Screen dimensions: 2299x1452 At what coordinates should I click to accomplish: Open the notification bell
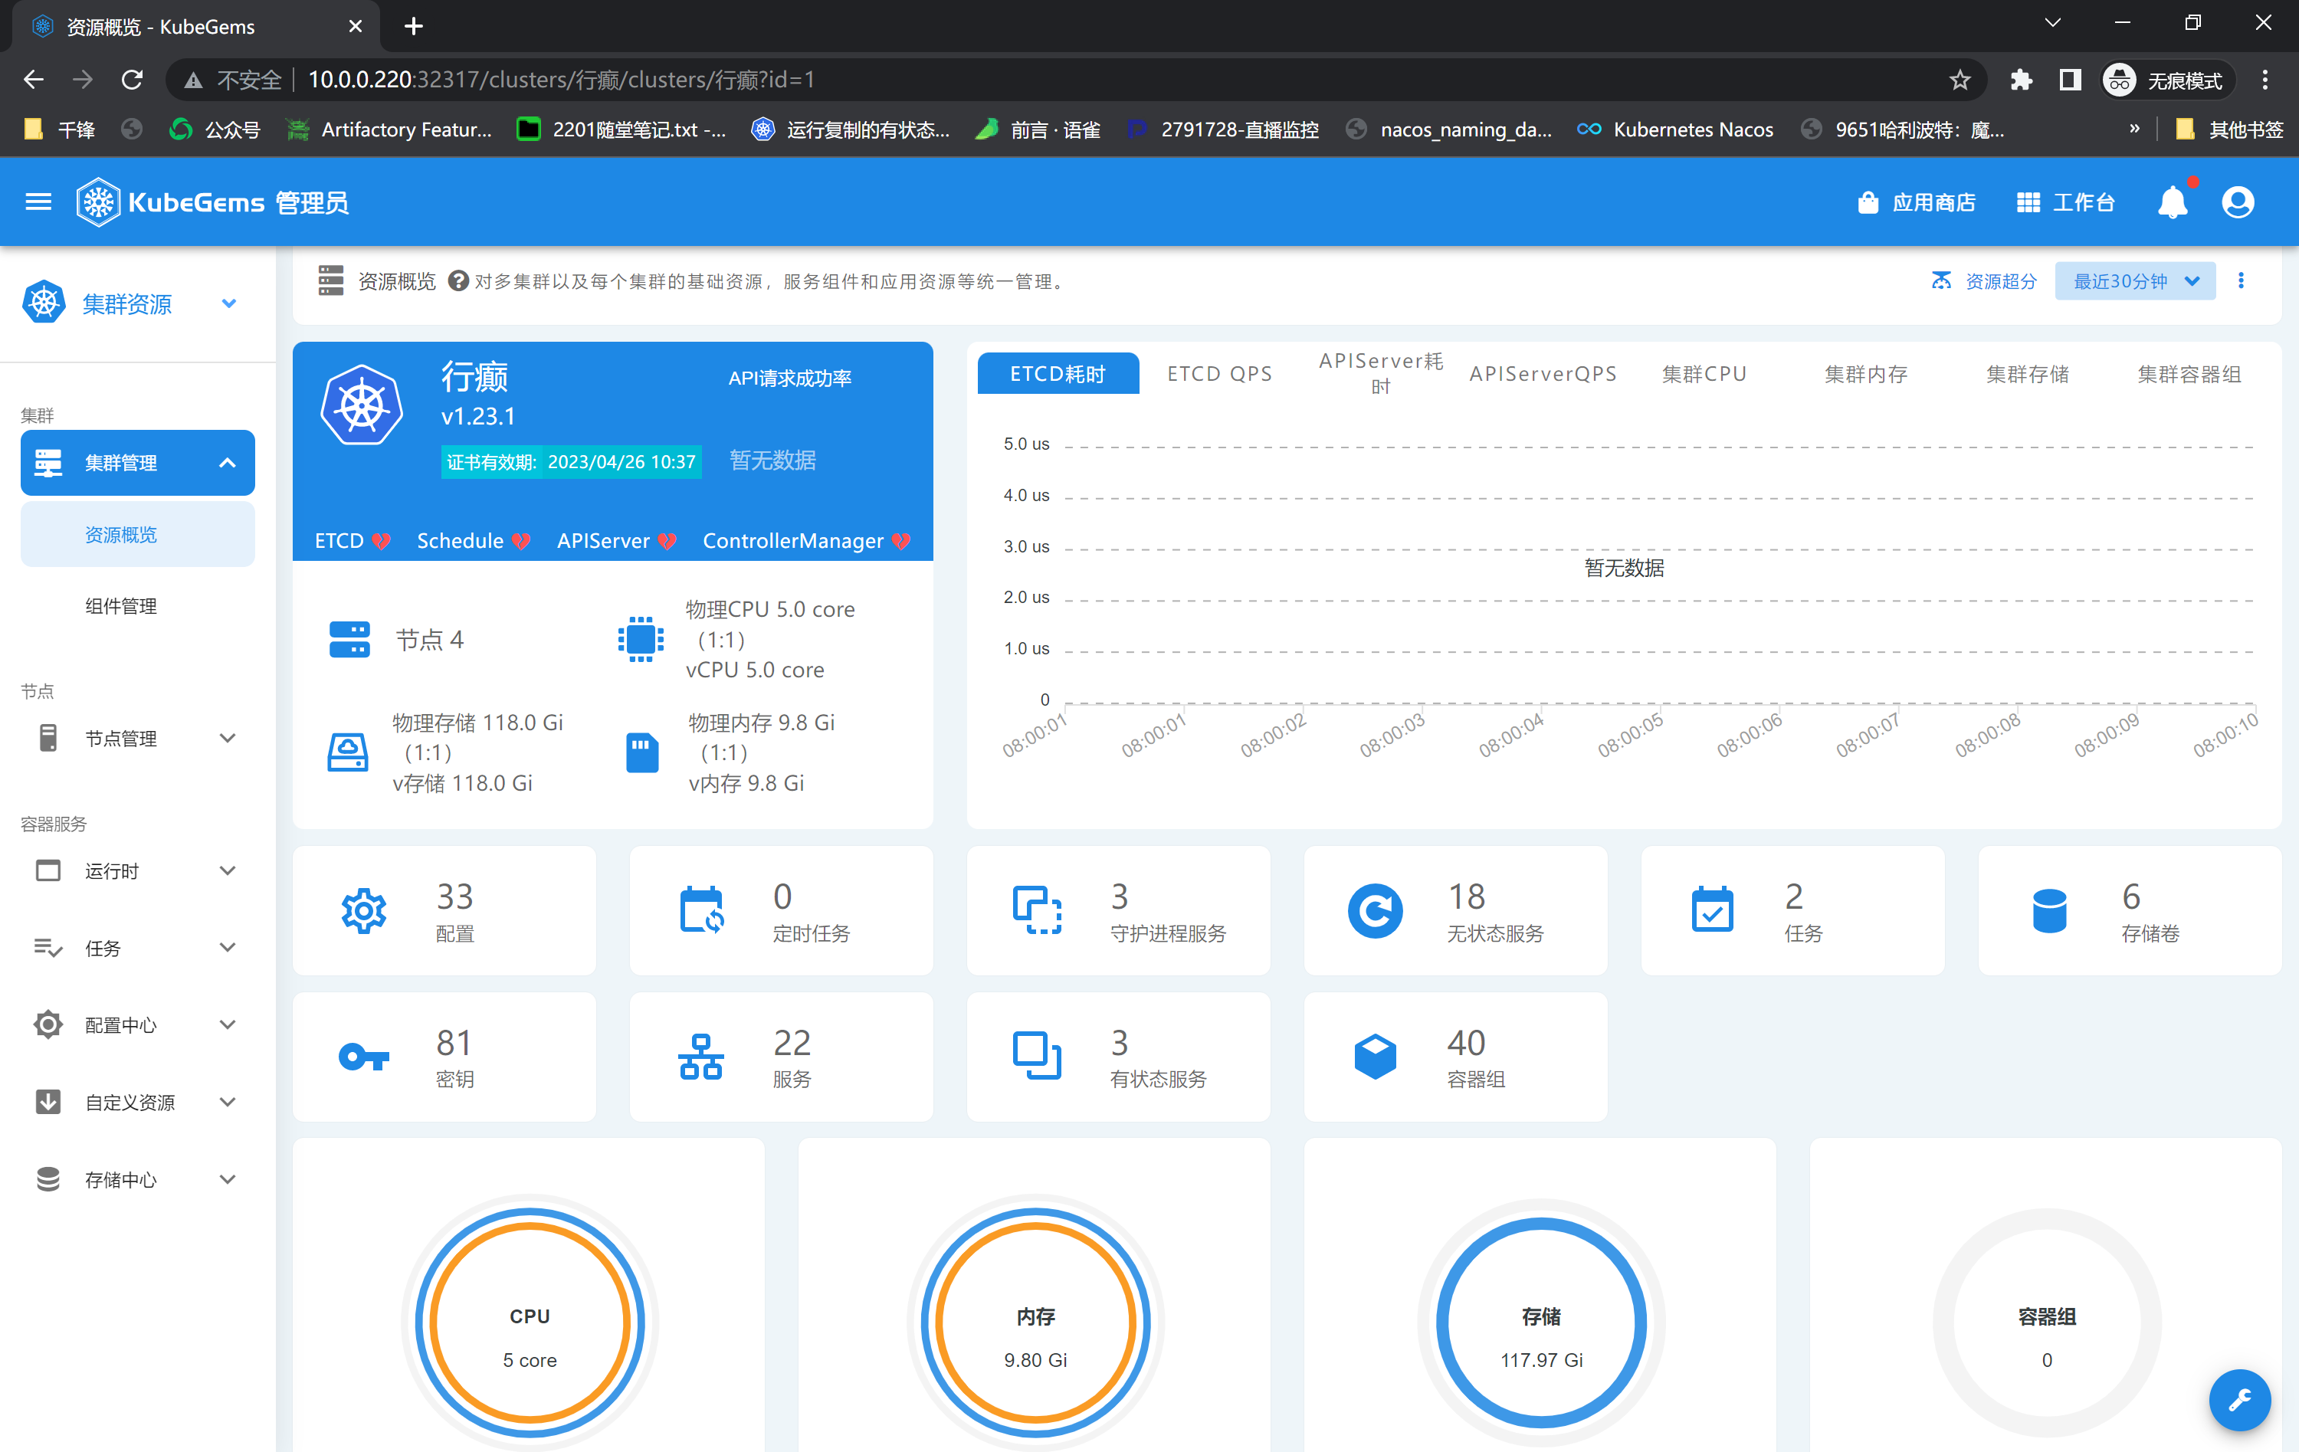(2173, 202)
